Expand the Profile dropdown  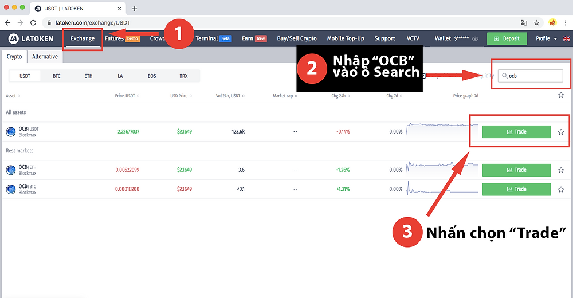tap(546, 38)
